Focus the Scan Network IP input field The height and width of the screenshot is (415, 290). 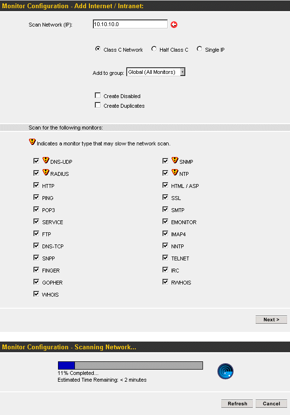(x=130, y=24)
